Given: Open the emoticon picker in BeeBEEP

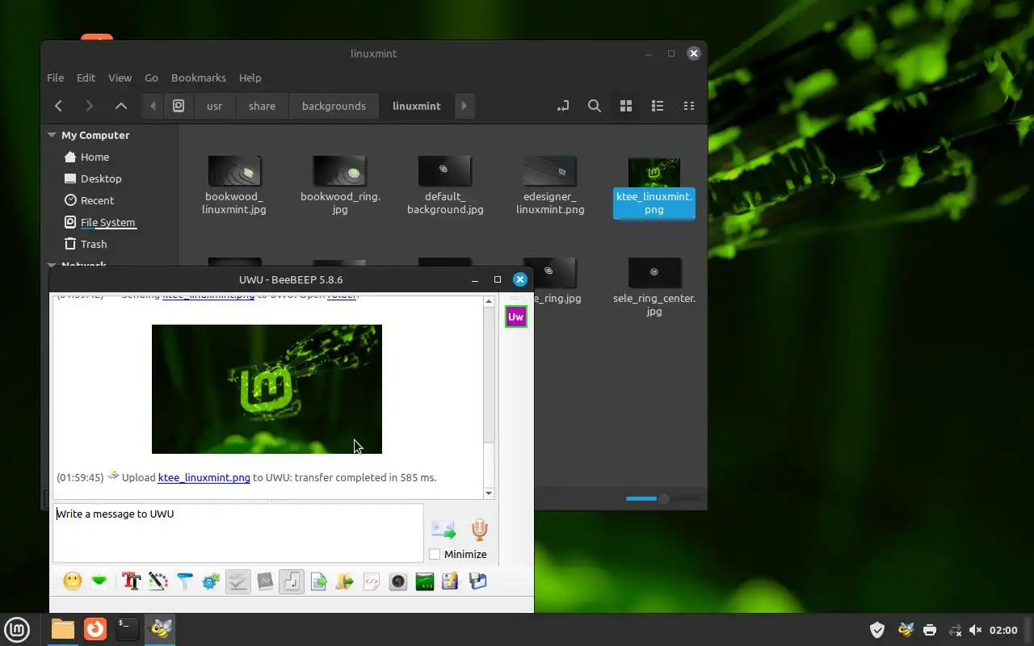Looking at the screenshot, I should [73, 581].
